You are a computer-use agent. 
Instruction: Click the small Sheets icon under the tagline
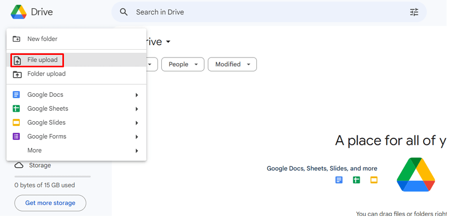tap(356, 180)
